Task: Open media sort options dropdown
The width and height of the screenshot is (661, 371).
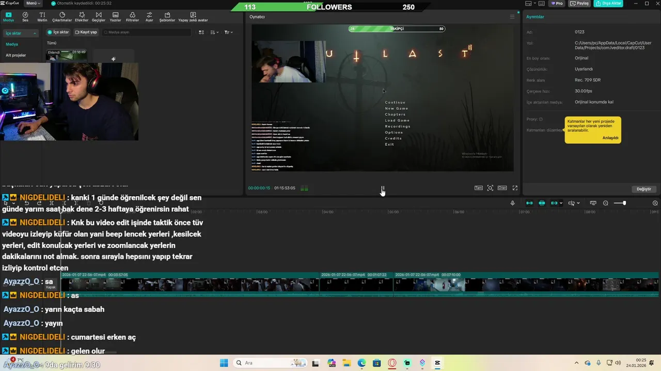Action: point(214,32)
